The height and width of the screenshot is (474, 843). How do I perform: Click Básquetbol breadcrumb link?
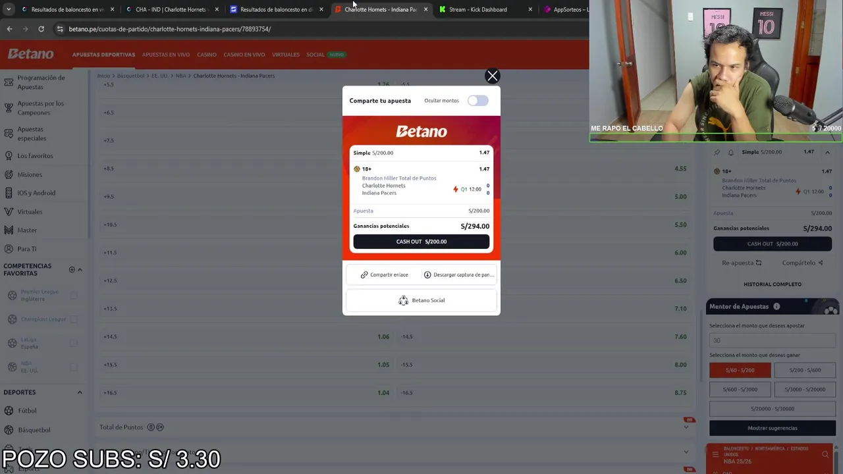pyautogui.click(x=130, y=76)
